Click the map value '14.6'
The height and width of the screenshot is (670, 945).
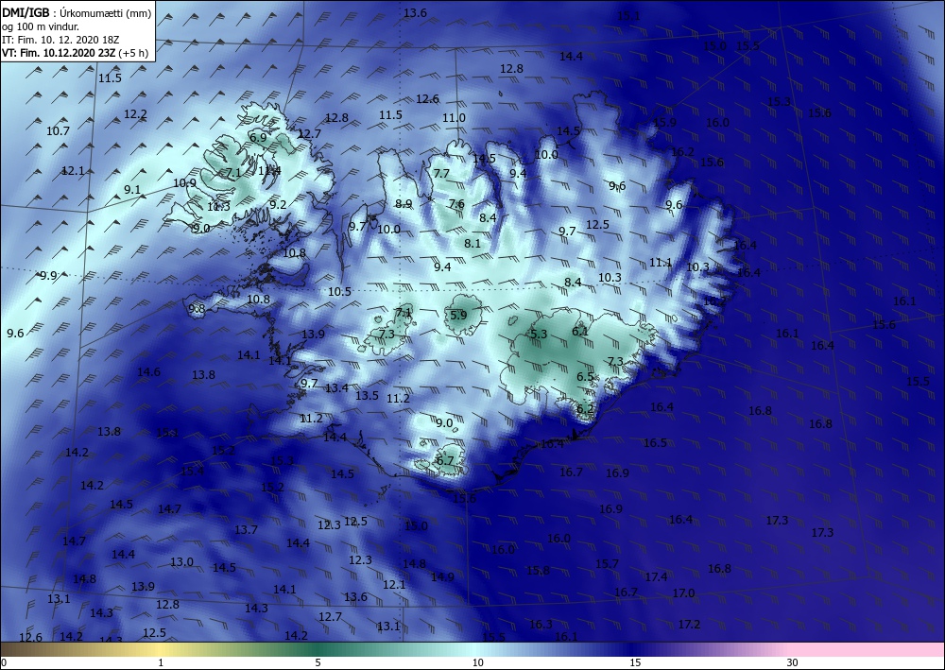[149, 372]
